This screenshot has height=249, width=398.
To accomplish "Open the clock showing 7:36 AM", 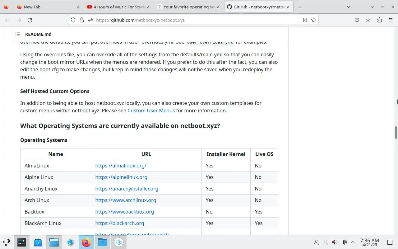I will tap(369, 242).
